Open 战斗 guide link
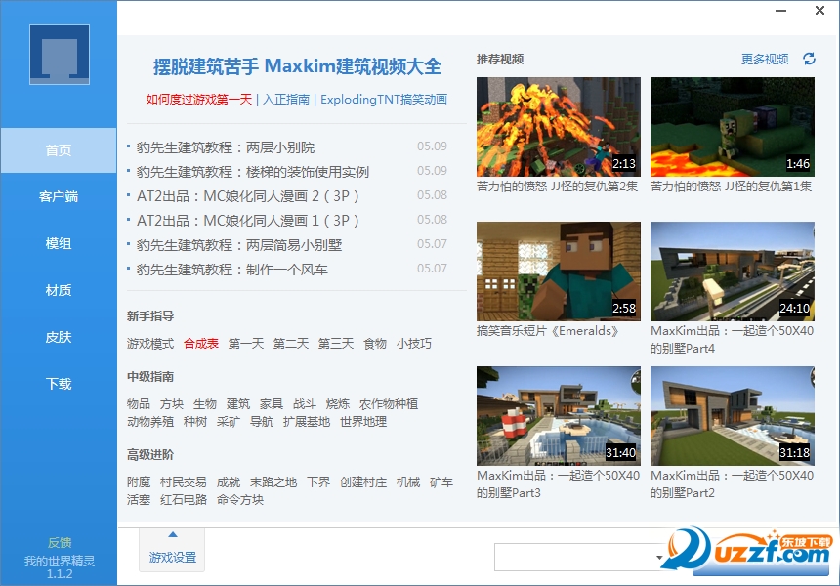Screen dimensions: 840x586 tap(305, 404)
